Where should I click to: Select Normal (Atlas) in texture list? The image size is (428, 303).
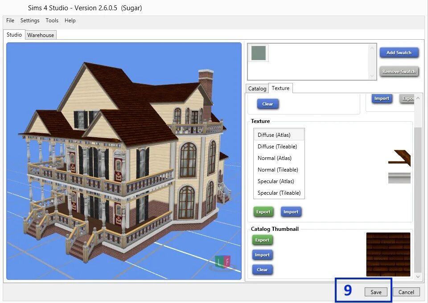point(279,158)
